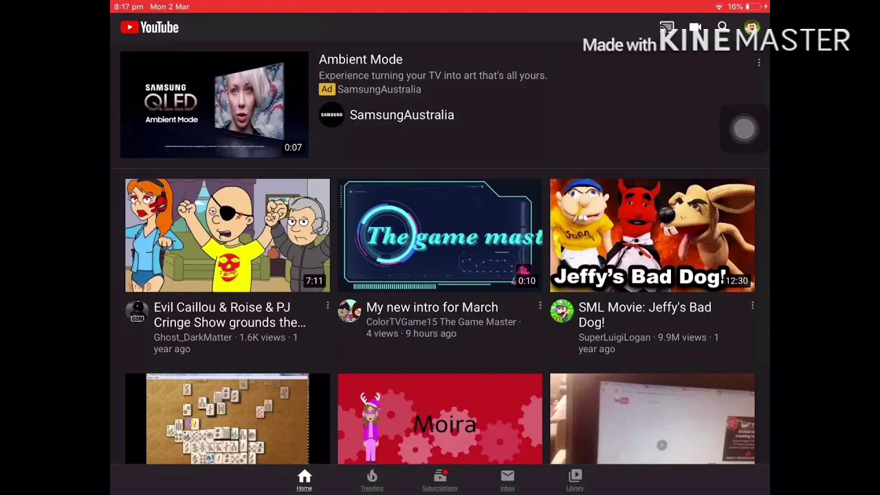Screen dimensions: 880x495
Task: Open the Cast to device icon
Action: [x=666, y=28]
